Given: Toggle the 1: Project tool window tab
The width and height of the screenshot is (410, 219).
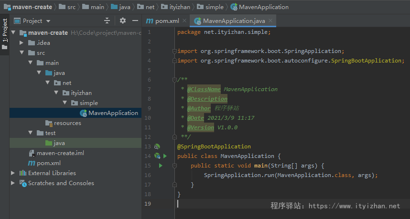Looking at the screenshot, I should [5, 34].
